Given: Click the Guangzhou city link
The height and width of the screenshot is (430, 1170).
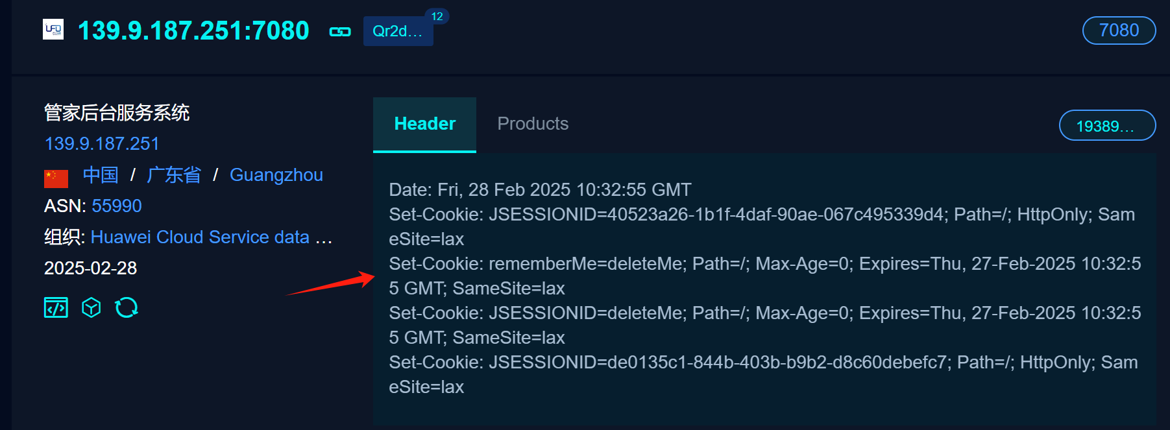Looking at the screenshot, I should click(276, 175).
